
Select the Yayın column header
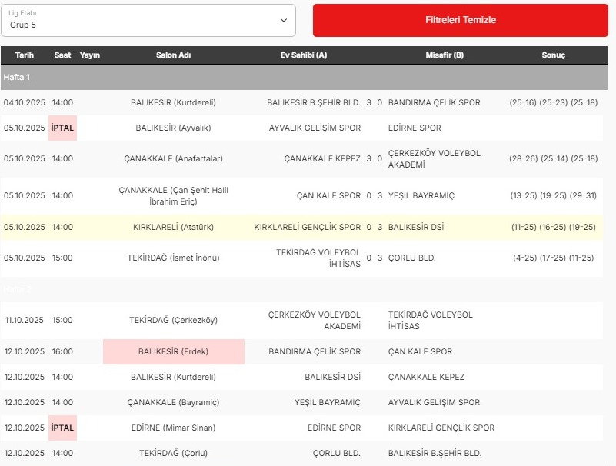click(90, 55)
